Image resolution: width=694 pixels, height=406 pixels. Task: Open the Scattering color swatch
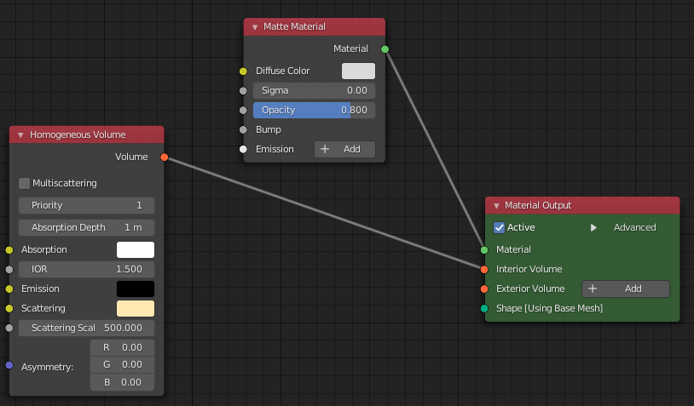point(136,308)
